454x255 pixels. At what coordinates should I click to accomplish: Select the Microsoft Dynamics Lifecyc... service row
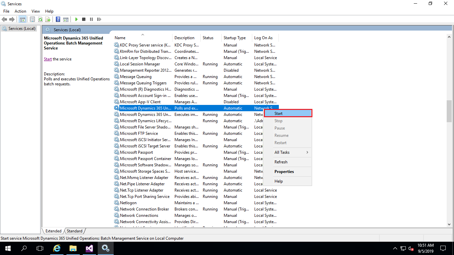[x=196, y=121]
